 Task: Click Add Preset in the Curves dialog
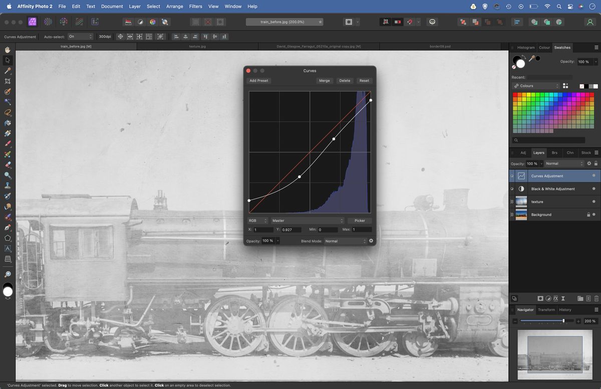(x=258, y=80)
